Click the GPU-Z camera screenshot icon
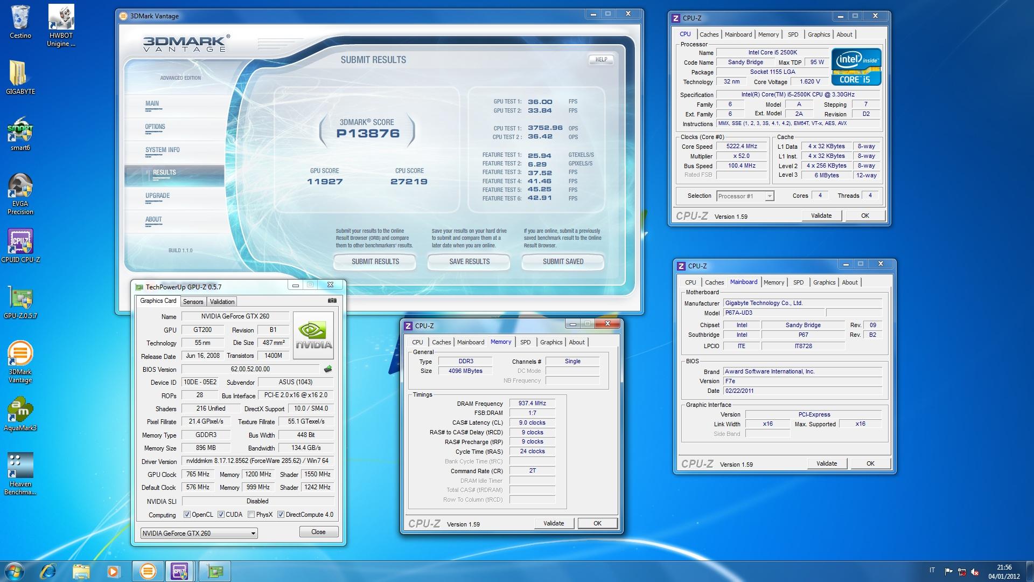The height and width of the screenshot is (582, 1034). [332, 301]
